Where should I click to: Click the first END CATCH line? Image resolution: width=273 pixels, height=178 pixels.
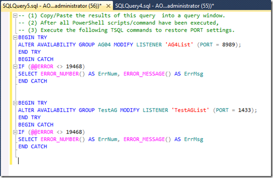coord(33,81)
